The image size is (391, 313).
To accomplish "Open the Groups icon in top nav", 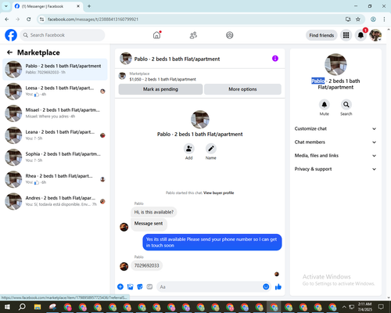I will pos(230,35).
